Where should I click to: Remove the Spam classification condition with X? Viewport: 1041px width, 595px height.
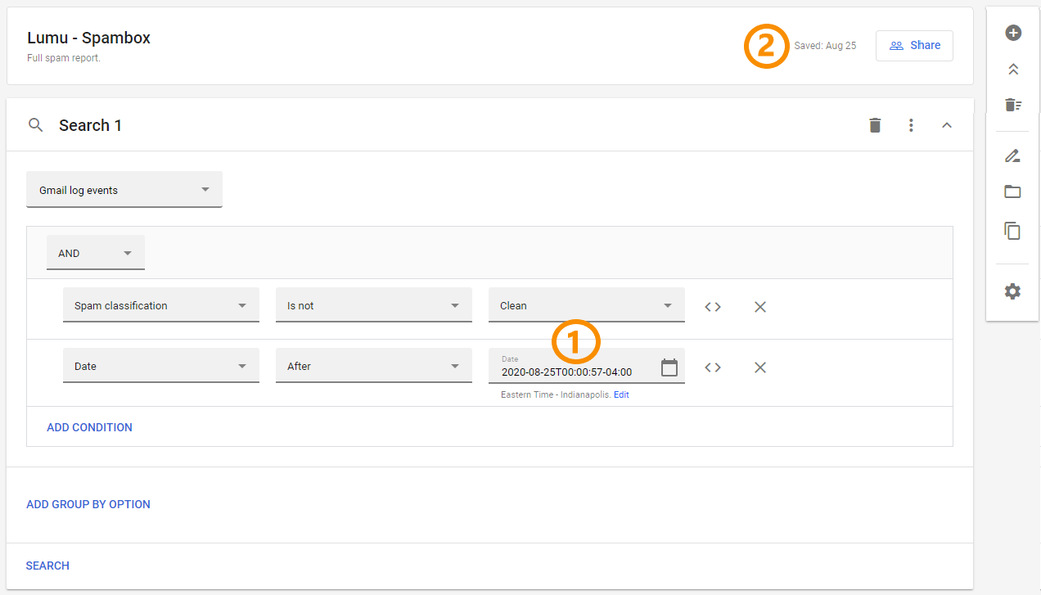pyautogui.click(x=760, y=307)
